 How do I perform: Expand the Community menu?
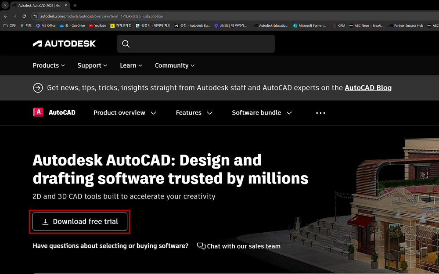[x=175, y=65]
